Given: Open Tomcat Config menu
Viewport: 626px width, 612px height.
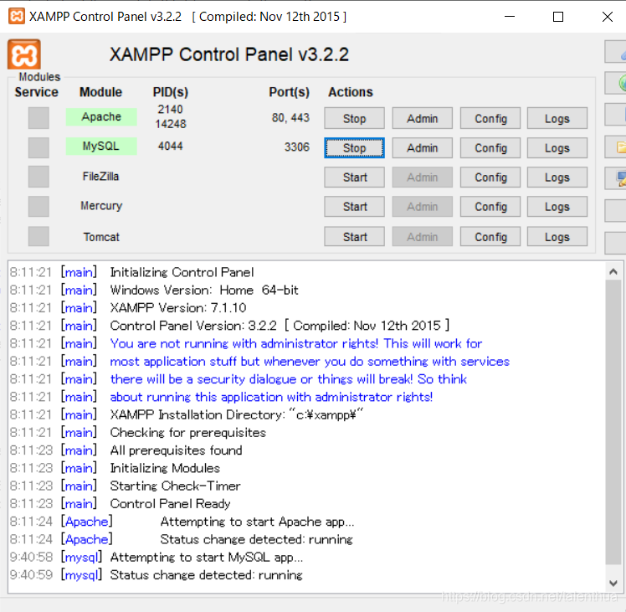Looking at the screenshot, I should [490, 236].
